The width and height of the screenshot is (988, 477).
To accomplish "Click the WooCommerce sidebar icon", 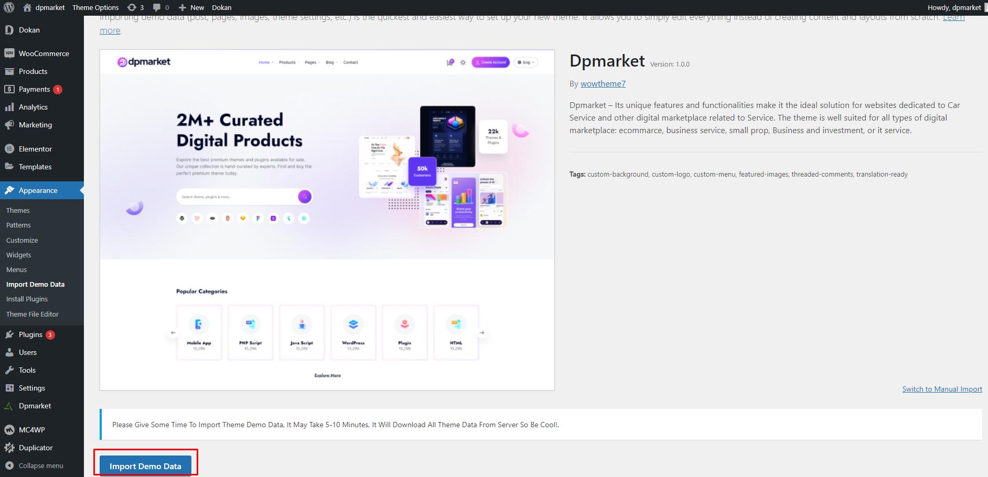I will pyautogui.click(x=9, y=53).
